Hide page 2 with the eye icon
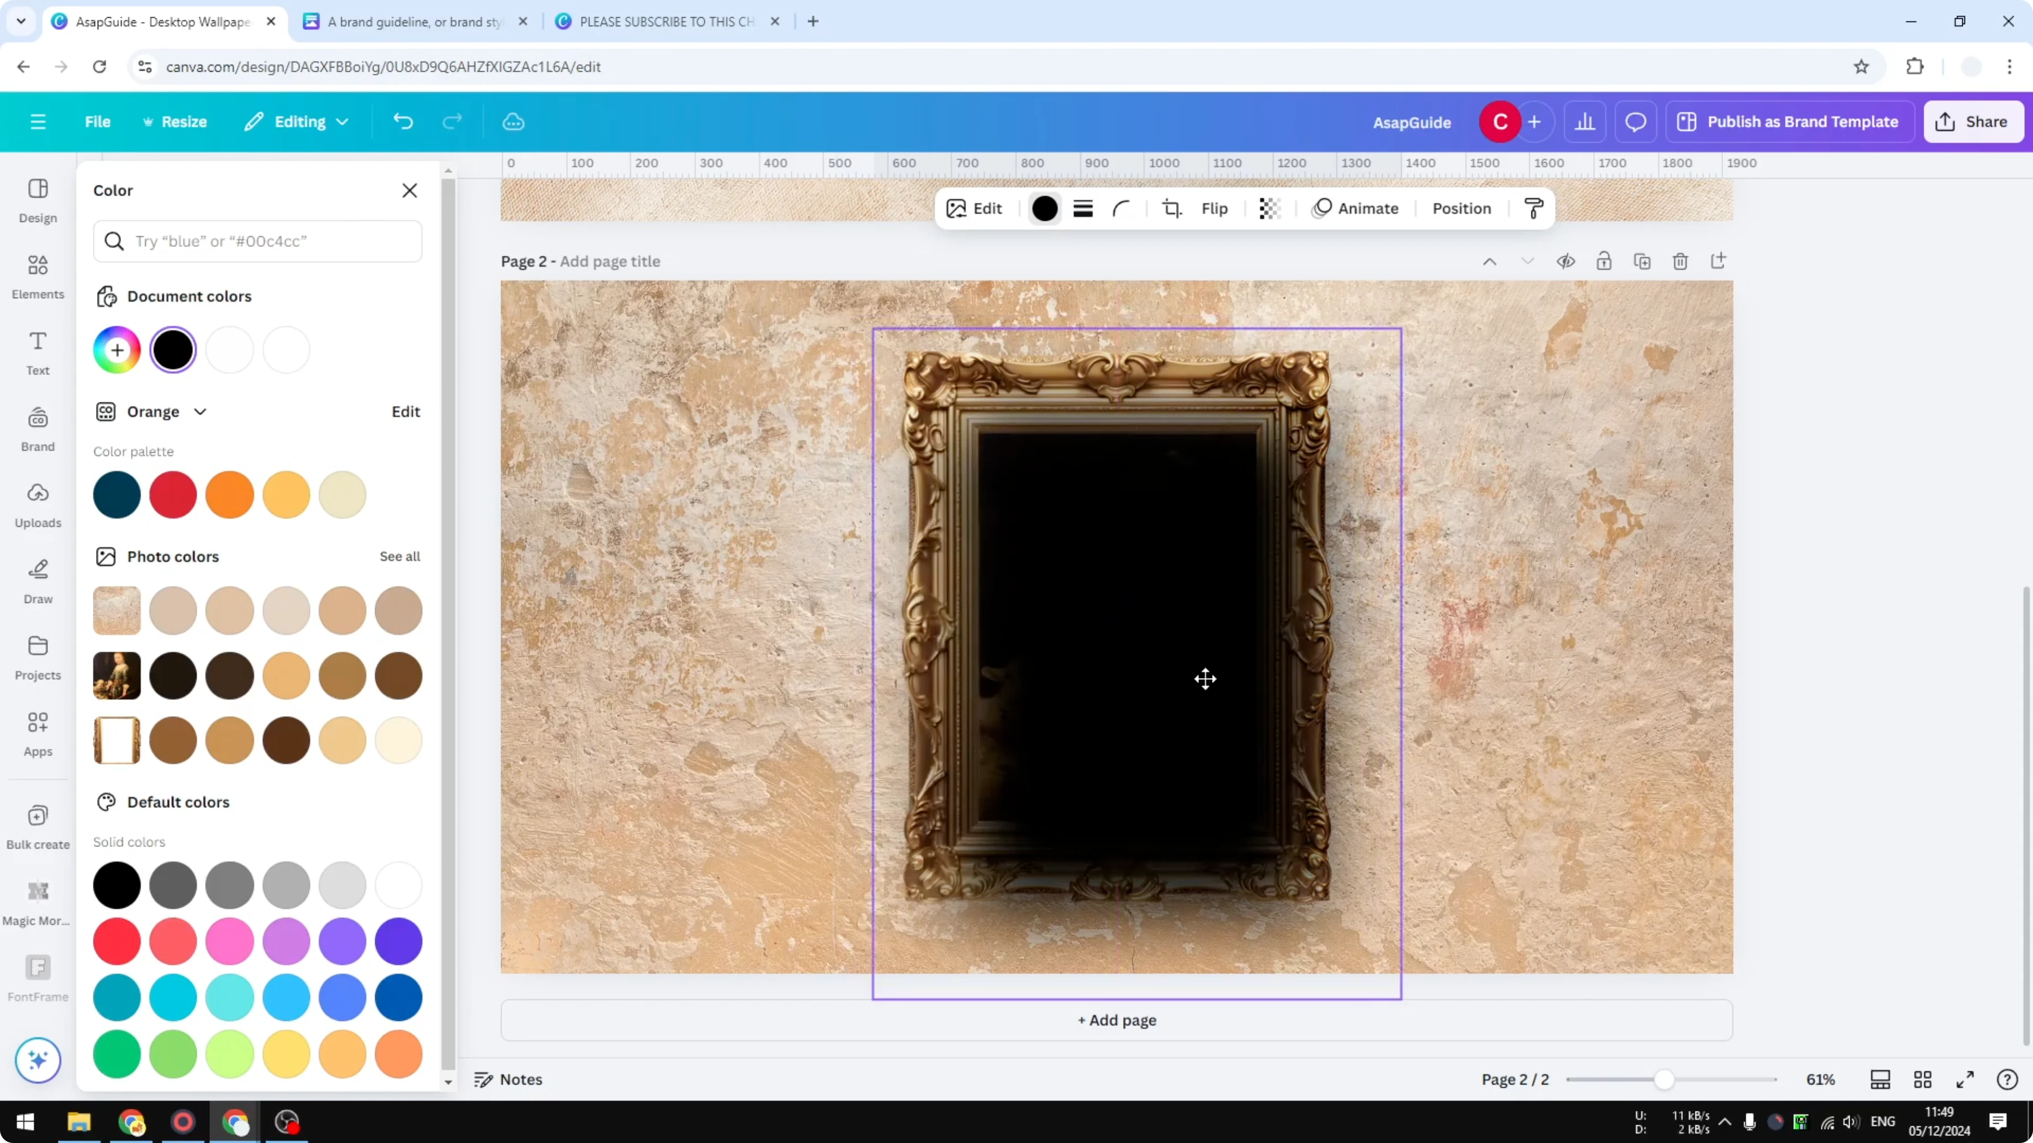Viewport: 2033px width, 1143px height. [1566, 261]
